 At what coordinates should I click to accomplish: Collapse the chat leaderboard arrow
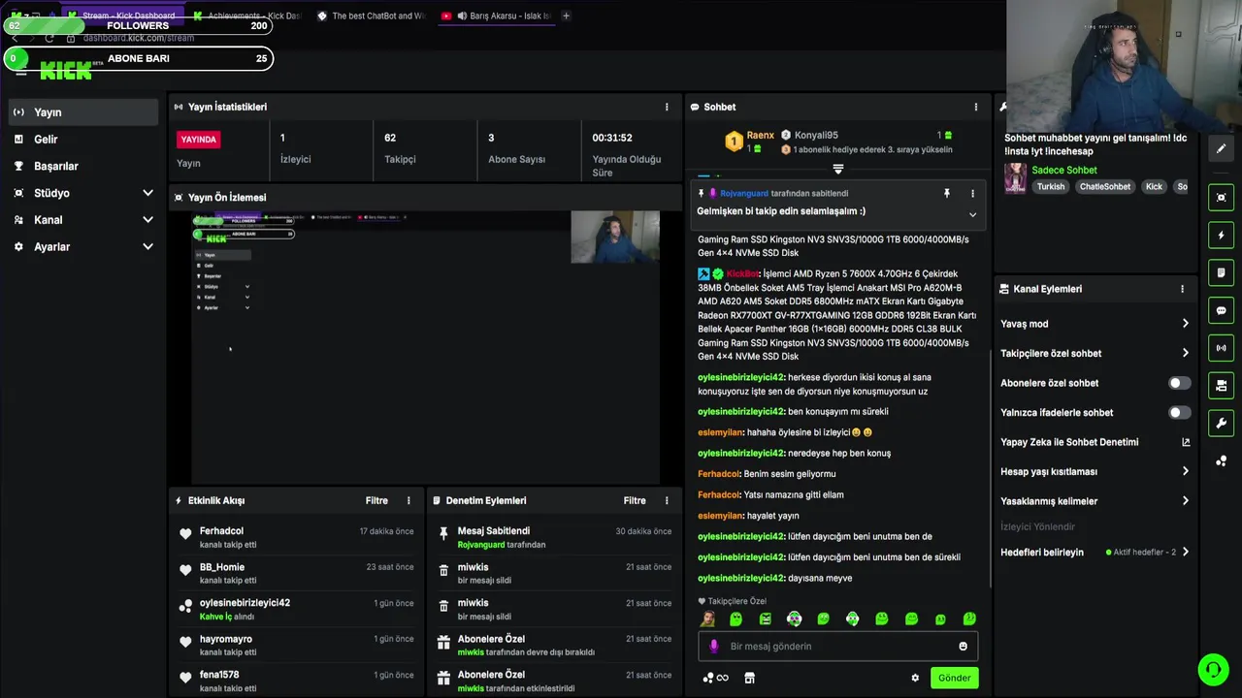[x=838, y=169]
